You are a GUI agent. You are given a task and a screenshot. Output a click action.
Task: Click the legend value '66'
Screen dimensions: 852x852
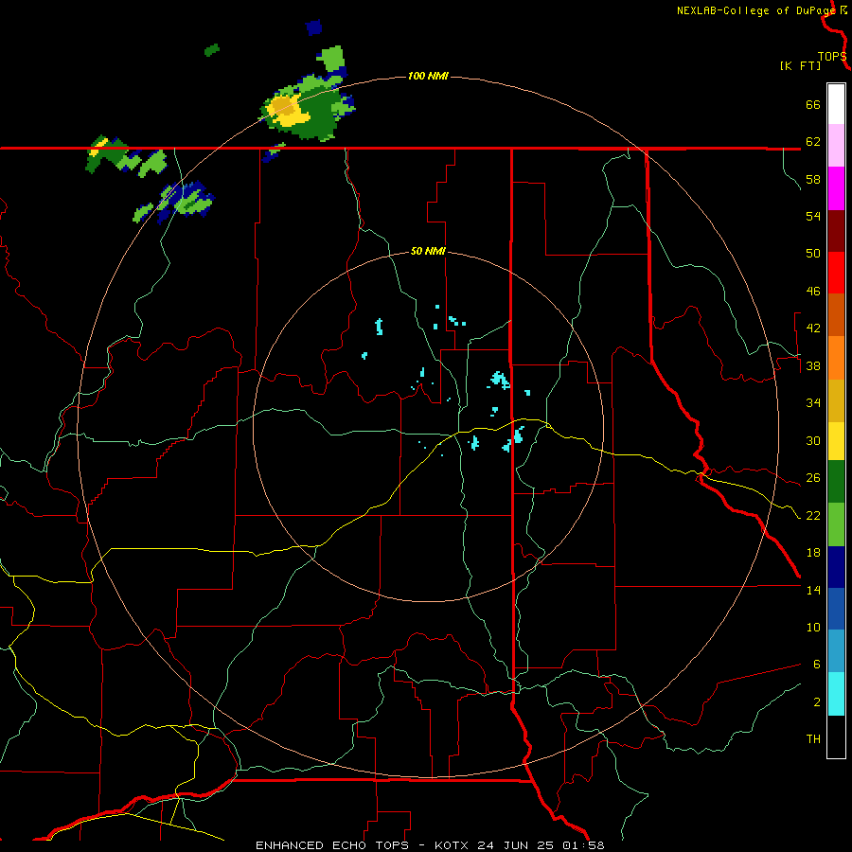[x=813, y=104]
